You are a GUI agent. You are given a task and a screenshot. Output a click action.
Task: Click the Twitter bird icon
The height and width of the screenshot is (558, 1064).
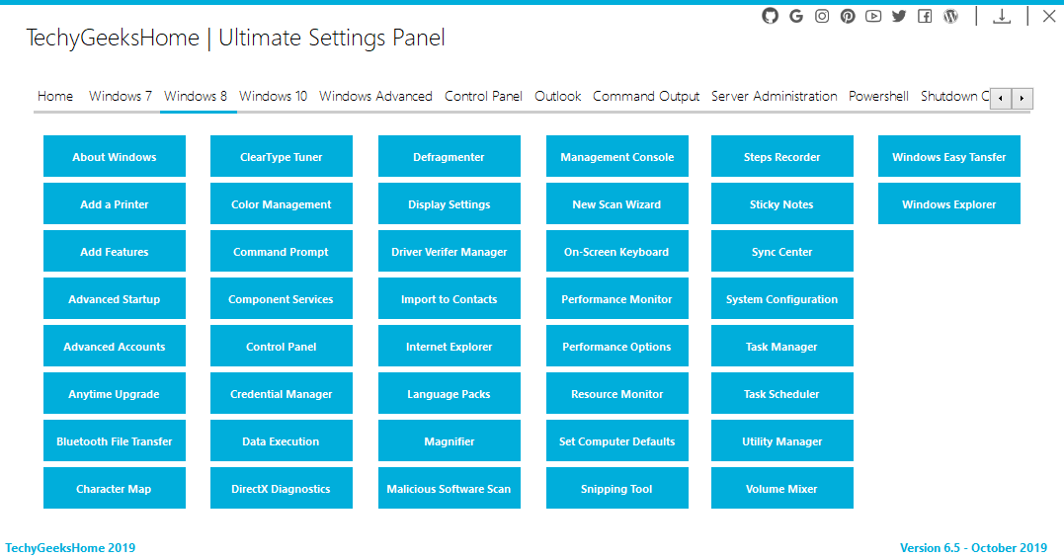click(x=899, y=16)
